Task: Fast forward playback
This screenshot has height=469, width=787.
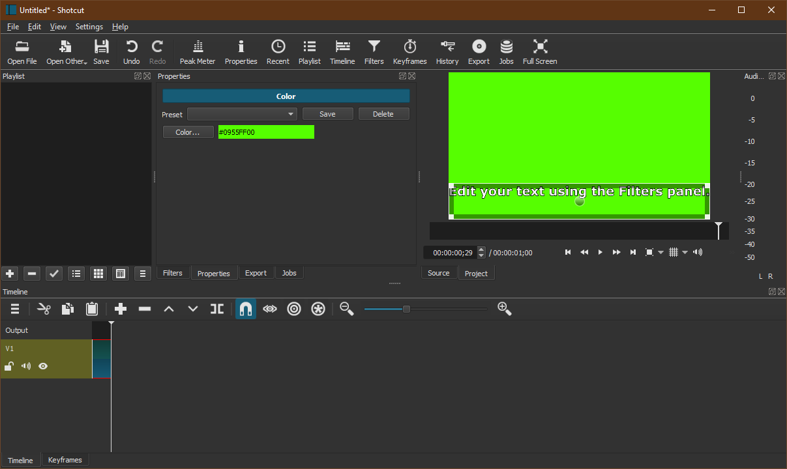Action: point(617,252)
